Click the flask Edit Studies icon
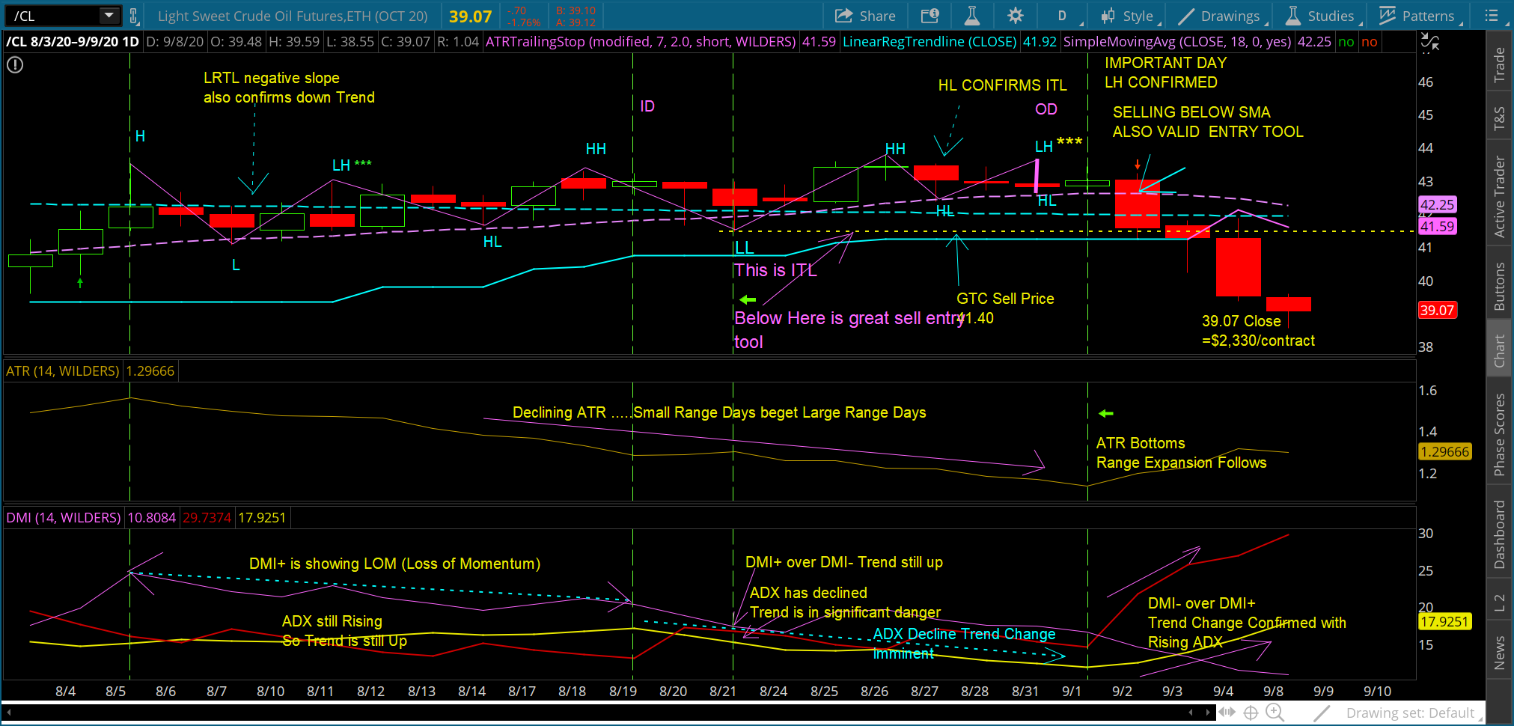The image size is (1514, 726). 971,16
